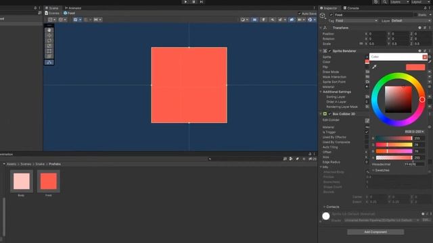Click the Project panel lock icon
Image resolution: width=433 pixels, height=243 pixels.
310,154
